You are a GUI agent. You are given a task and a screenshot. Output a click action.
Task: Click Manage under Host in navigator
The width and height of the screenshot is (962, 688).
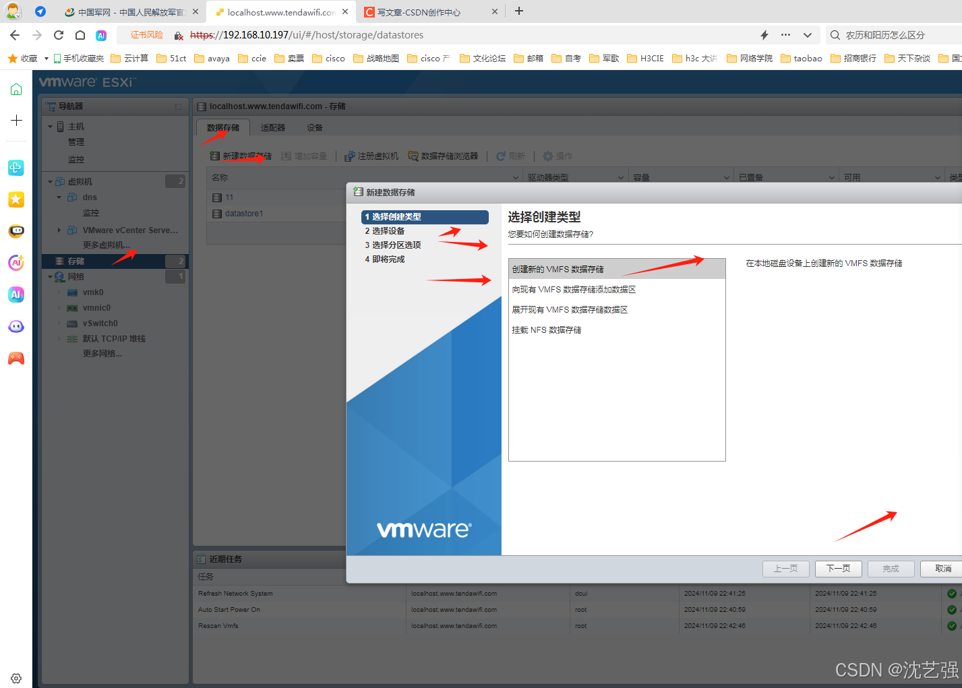[76, 142]
